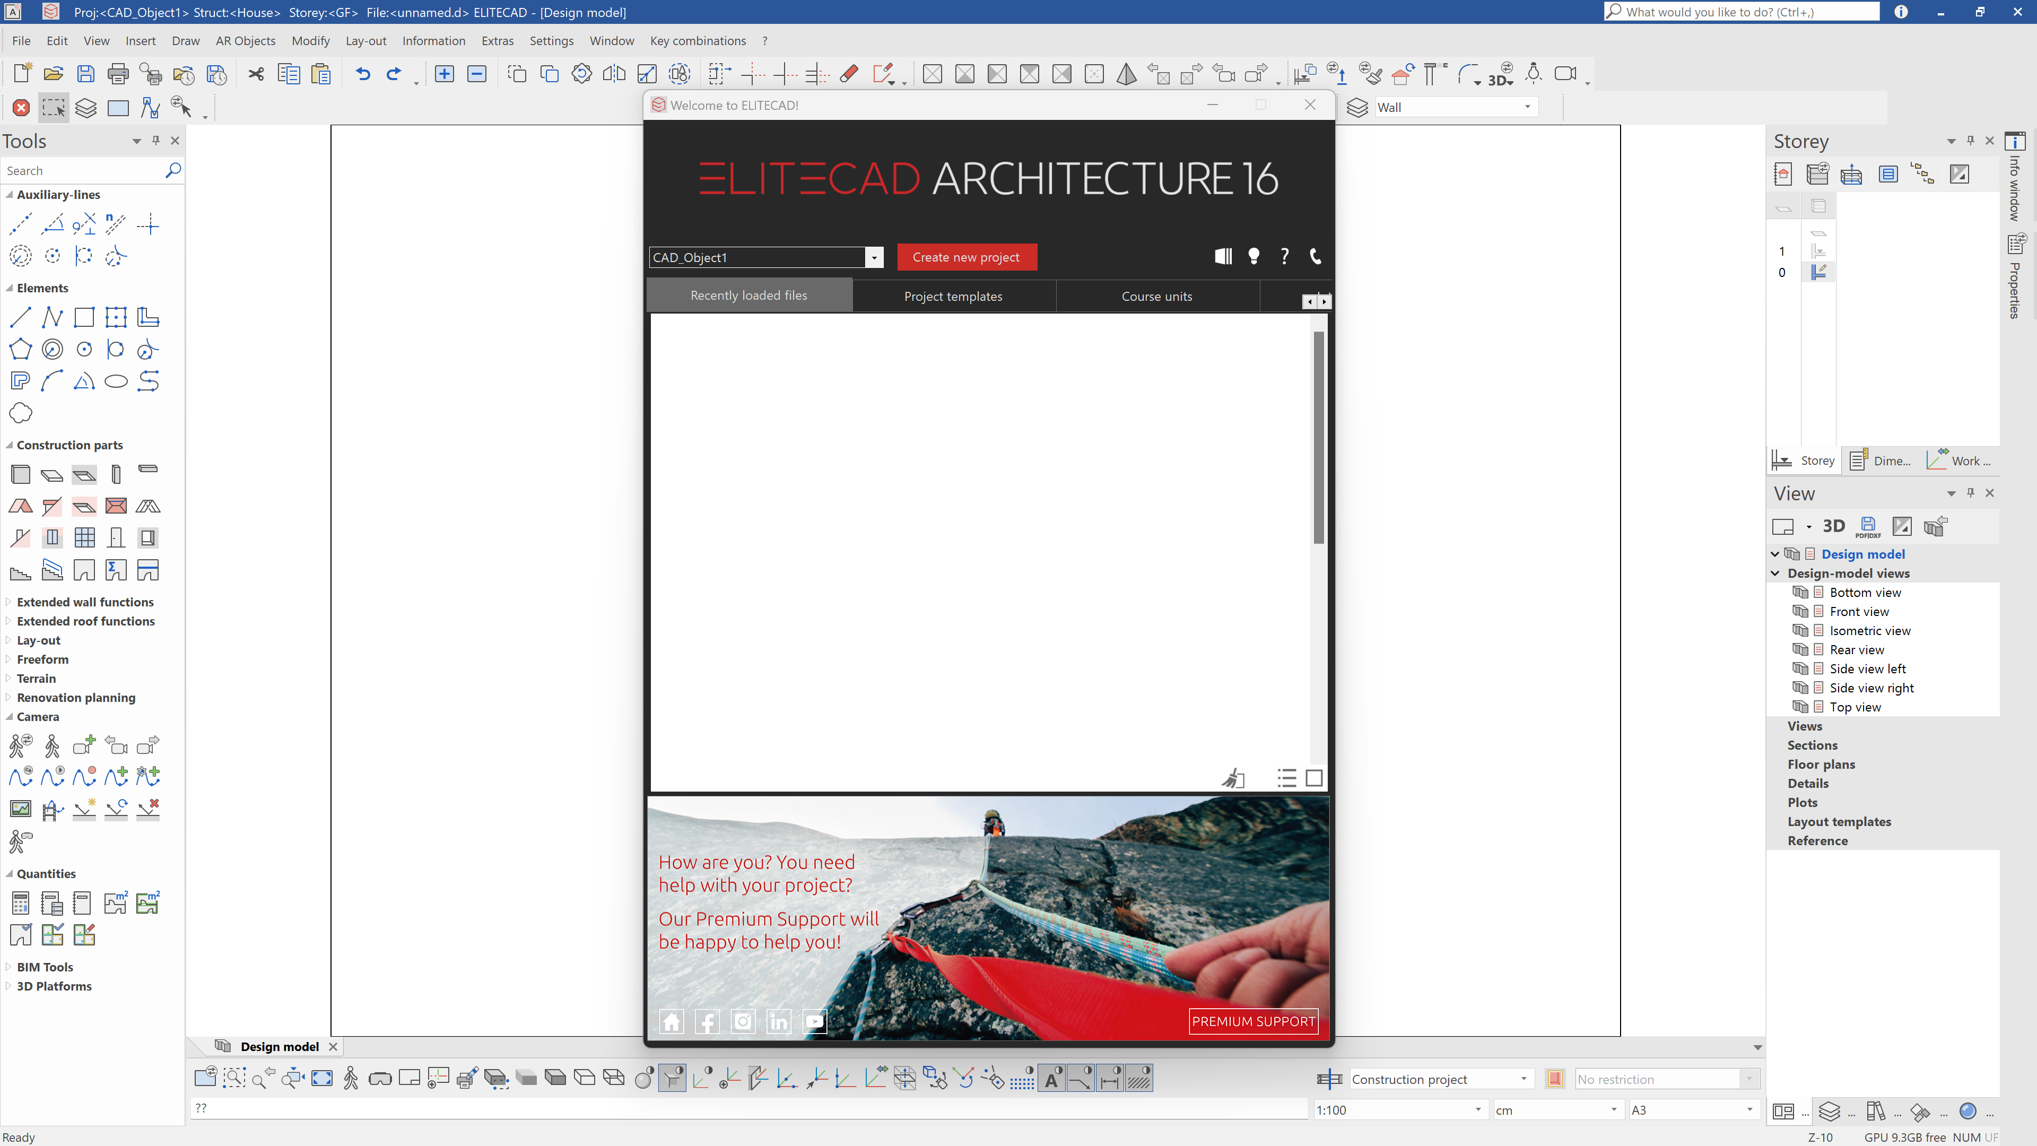Select Top view in View tree
The width and height of the screenshot is (2037, 1146).
[1855, 707]
